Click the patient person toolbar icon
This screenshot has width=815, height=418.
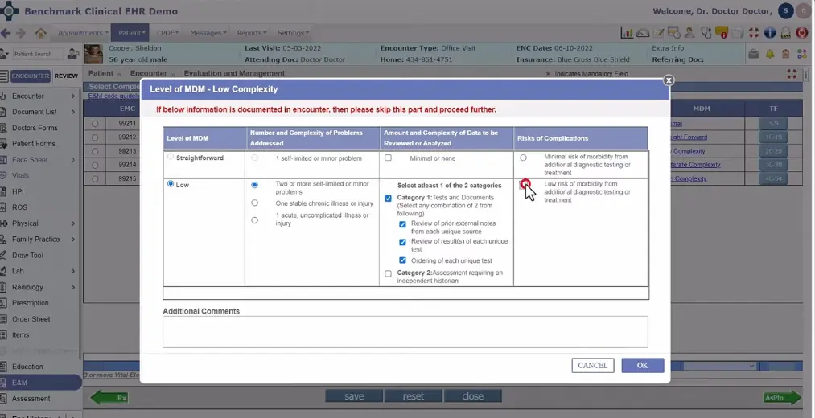tap(689, 33)
